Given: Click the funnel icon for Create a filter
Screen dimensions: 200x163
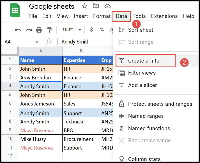Looking at the screenshot, I should click(x=121, y=61).
